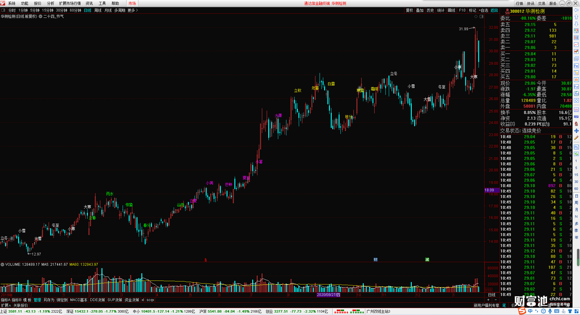Click the minus zoom control beside 日线

pyautogui.click(x=496, y=300)
